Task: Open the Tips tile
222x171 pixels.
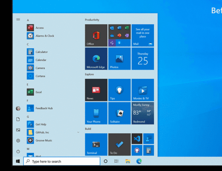Action: coord(120,90)
